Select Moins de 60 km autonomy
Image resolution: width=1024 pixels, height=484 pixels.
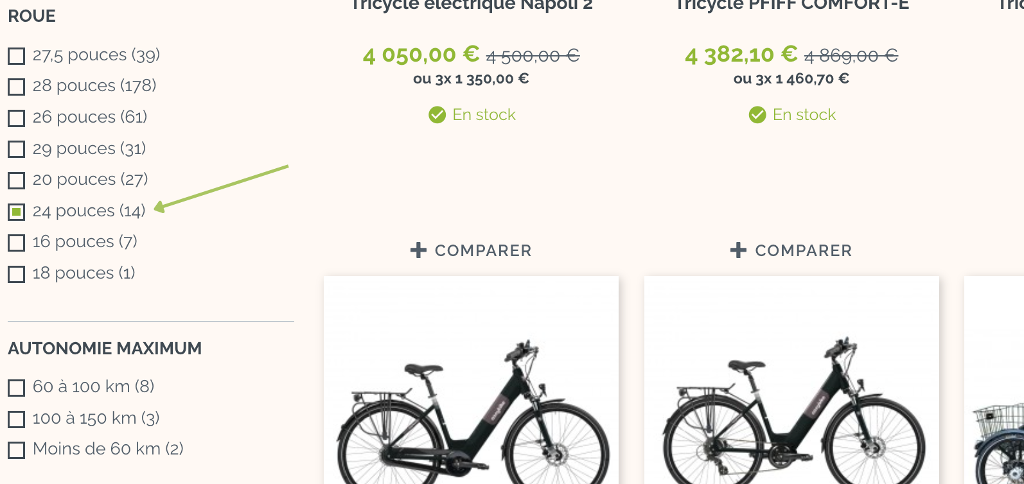pos(17,450)
